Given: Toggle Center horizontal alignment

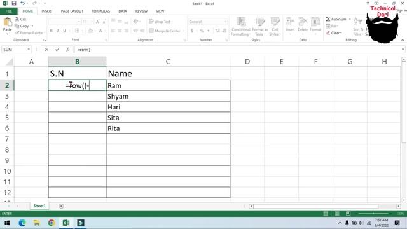Looking at the screenshot, I should [x=120, y=31].
